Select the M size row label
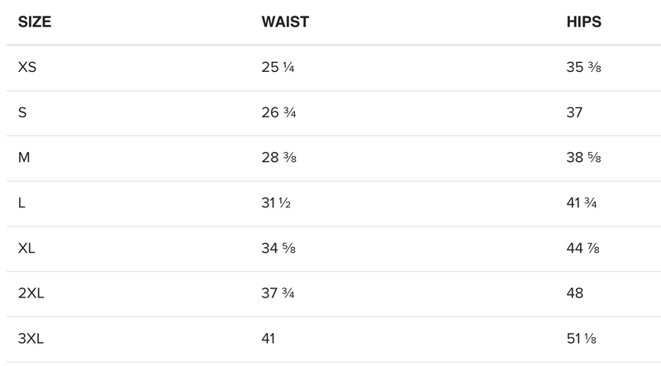 tap(24, 158)
